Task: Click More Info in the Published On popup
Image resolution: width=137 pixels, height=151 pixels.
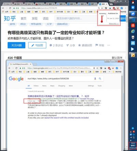Action: tap(114, 24)
